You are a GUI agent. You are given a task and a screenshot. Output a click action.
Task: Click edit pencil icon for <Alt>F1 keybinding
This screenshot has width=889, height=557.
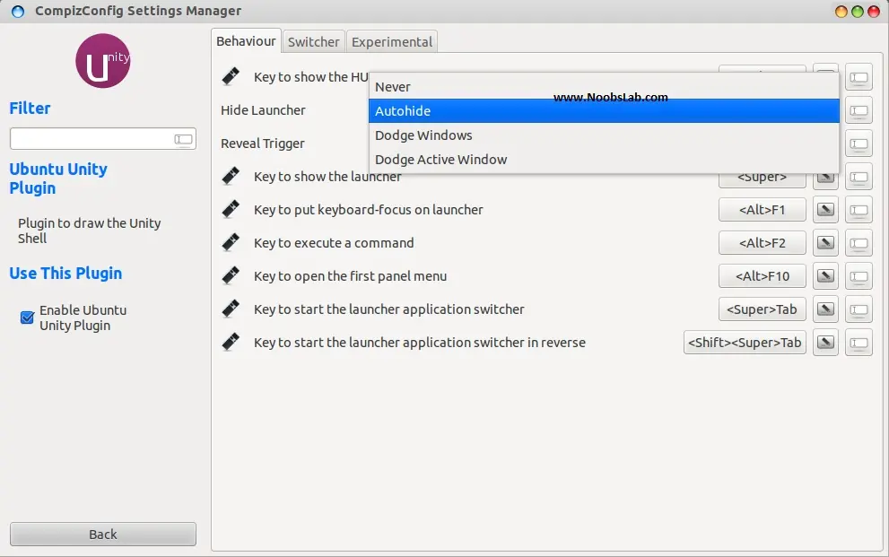coord(825,210)
